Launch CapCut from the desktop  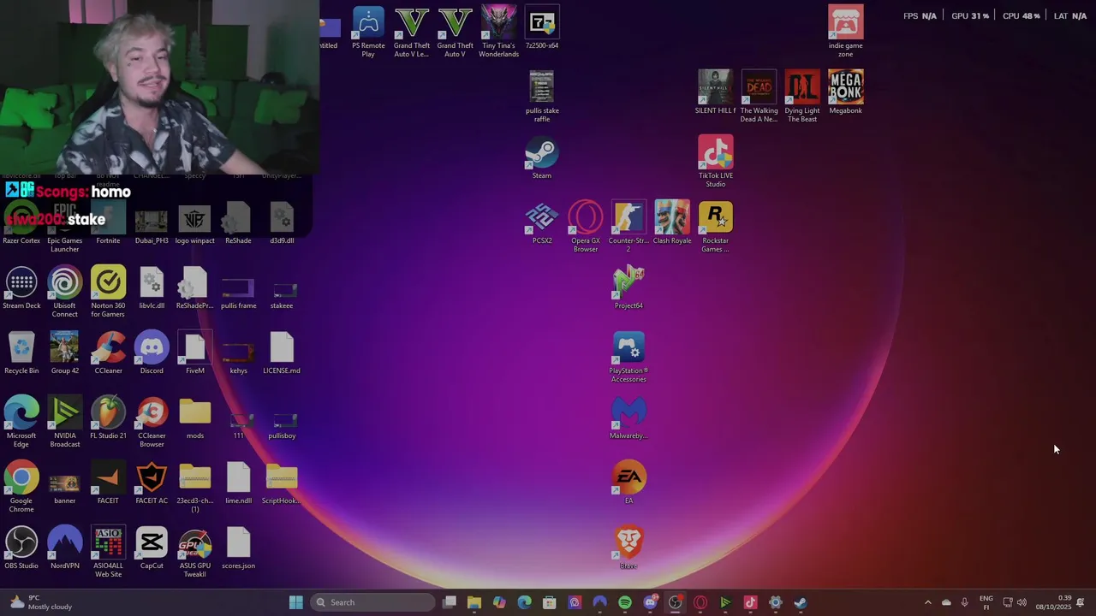tap(152, 548)
